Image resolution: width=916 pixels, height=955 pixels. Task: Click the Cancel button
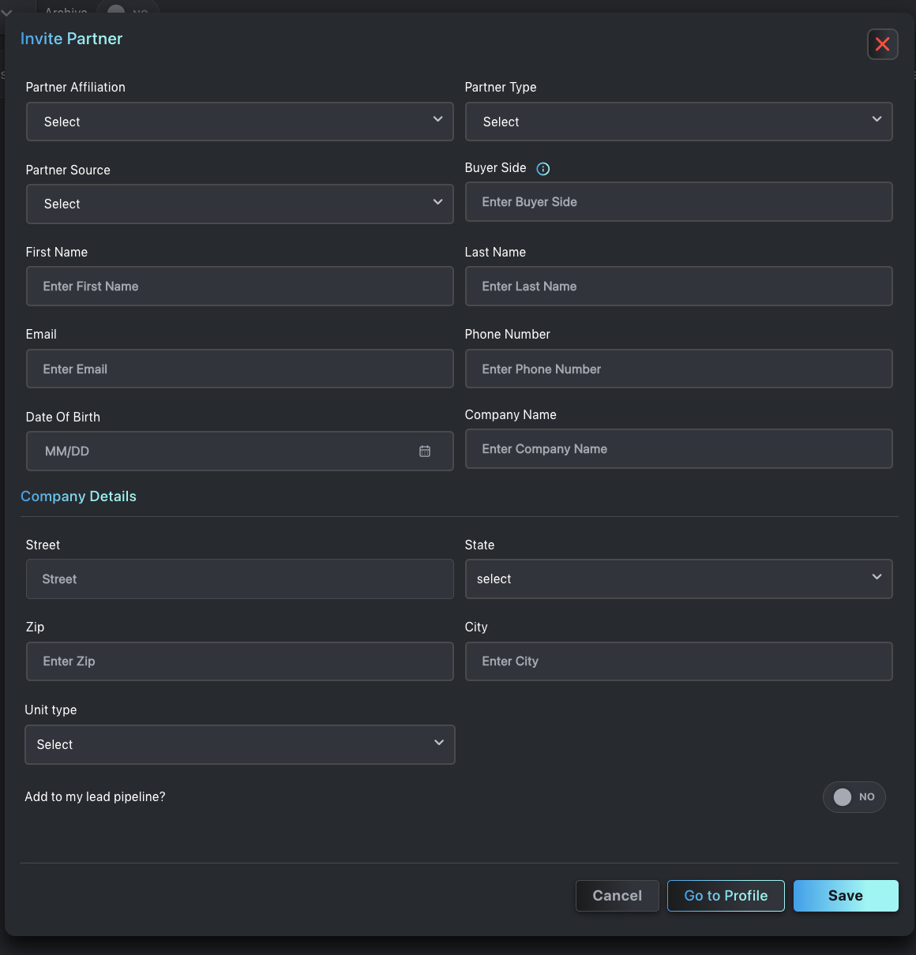coord(618,896)
